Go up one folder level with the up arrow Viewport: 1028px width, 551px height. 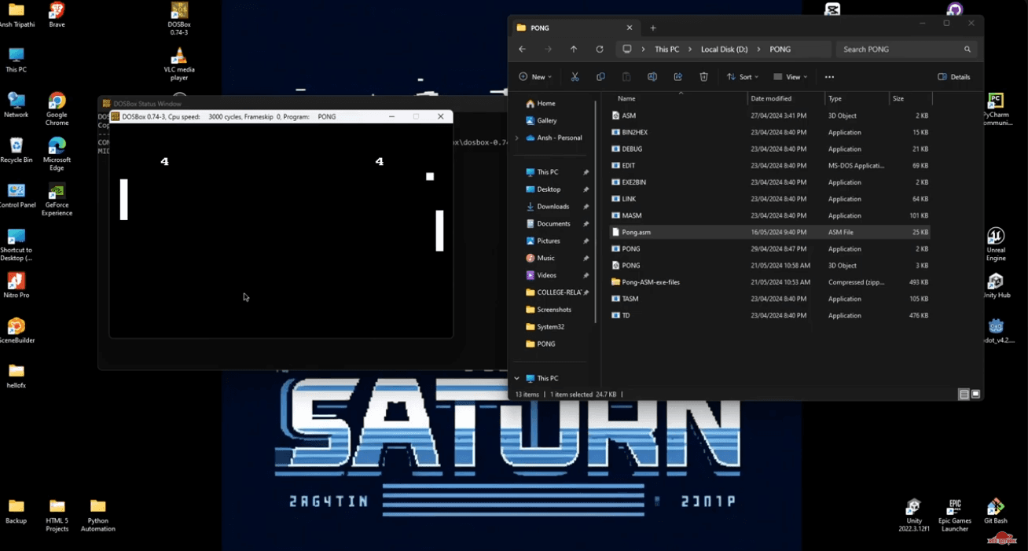[574, 50]
